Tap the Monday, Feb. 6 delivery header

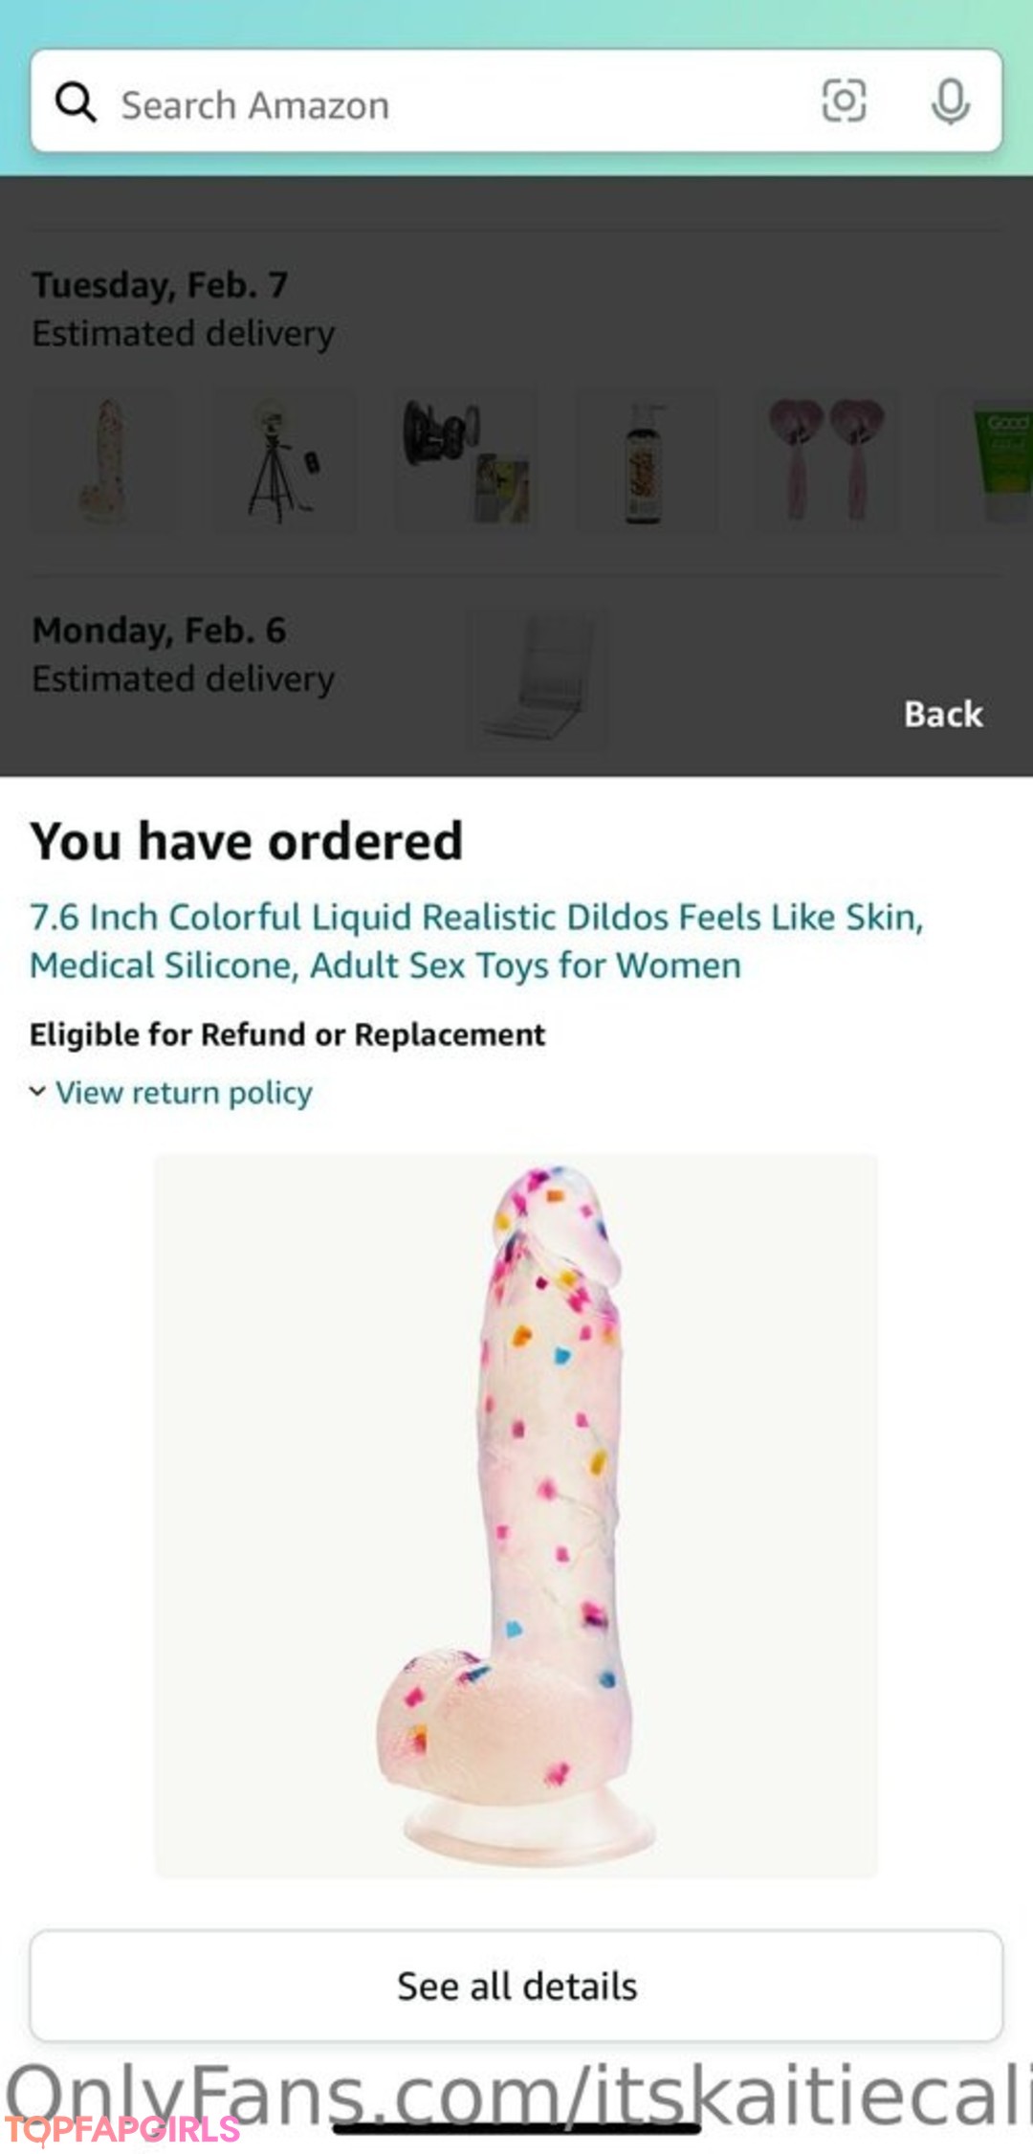tap(159, 631)
